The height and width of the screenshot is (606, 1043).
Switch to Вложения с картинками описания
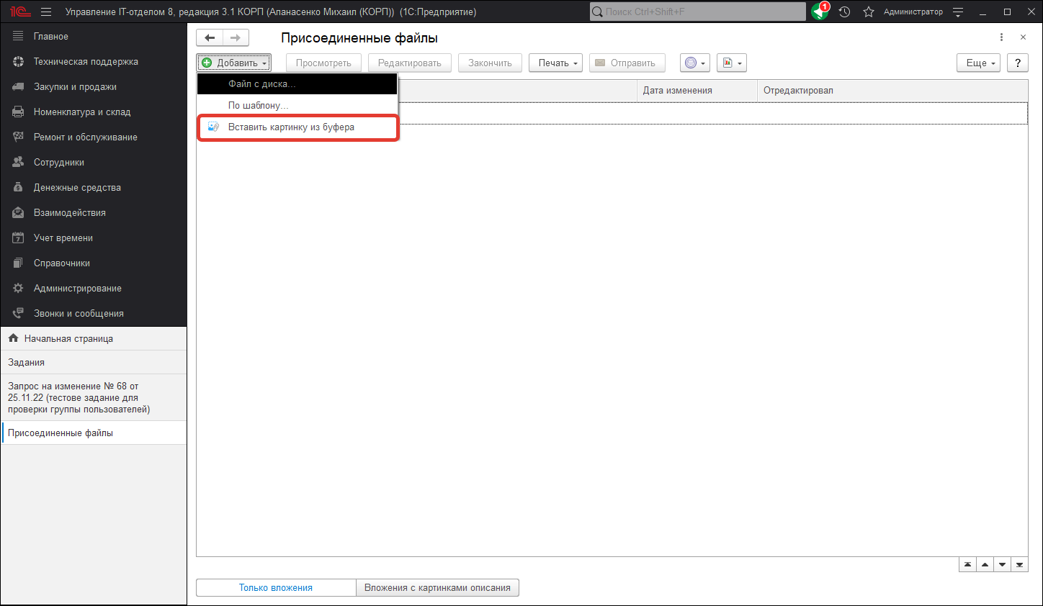pyautogui.click(x=437, y=588)
